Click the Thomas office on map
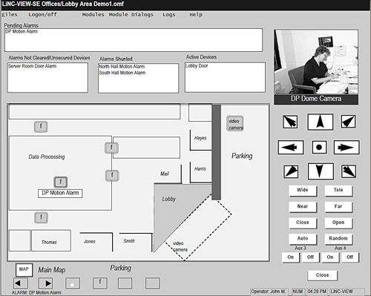The image size is (371, 296). pos(51,240)
